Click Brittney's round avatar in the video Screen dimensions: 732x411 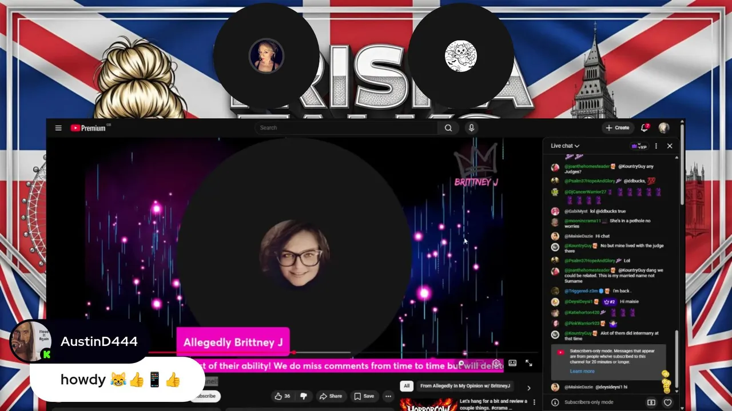[295, 253]
